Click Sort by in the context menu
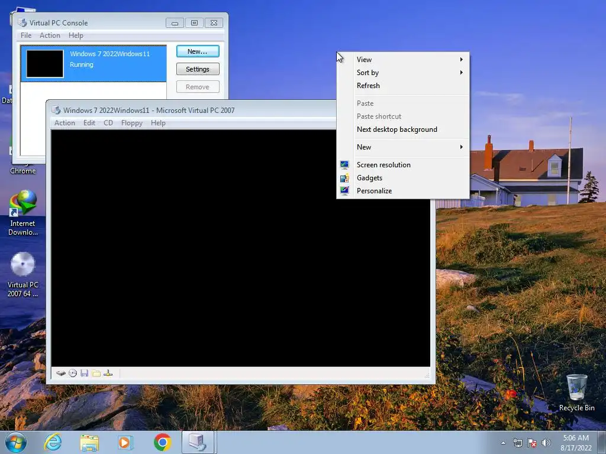606x454 pixels. (x=403, y=73)
